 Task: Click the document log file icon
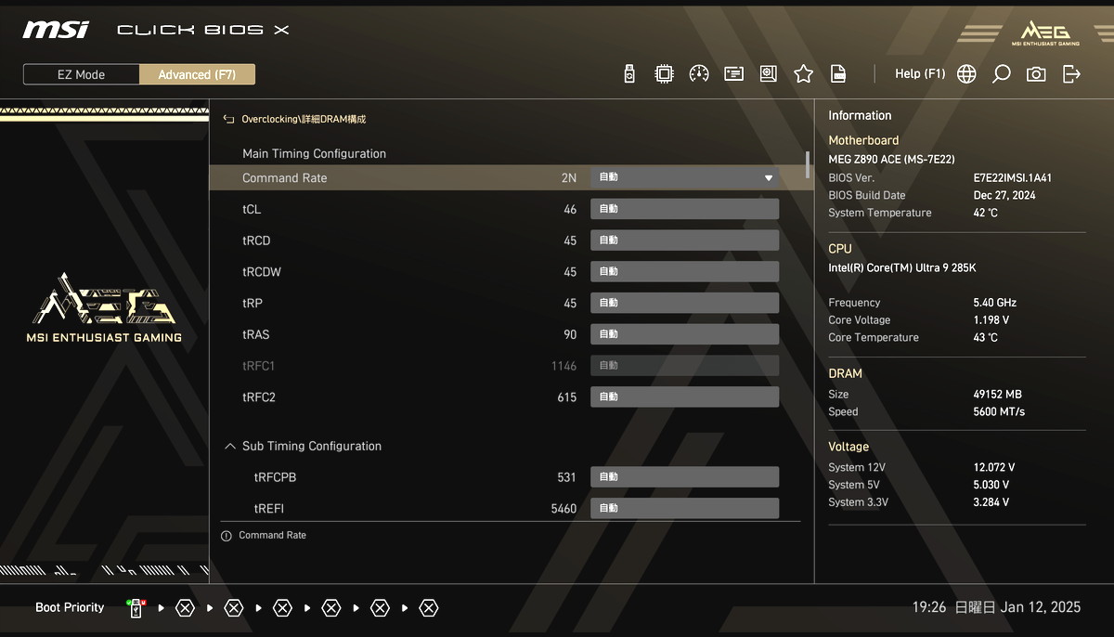(x=838, y=74)
